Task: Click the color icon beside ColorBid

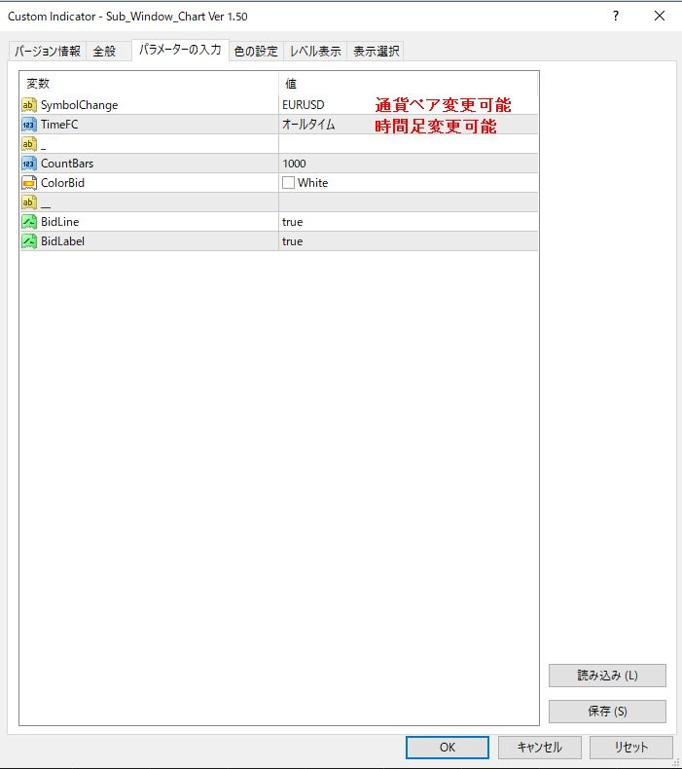Action: [x=29, y=183]
